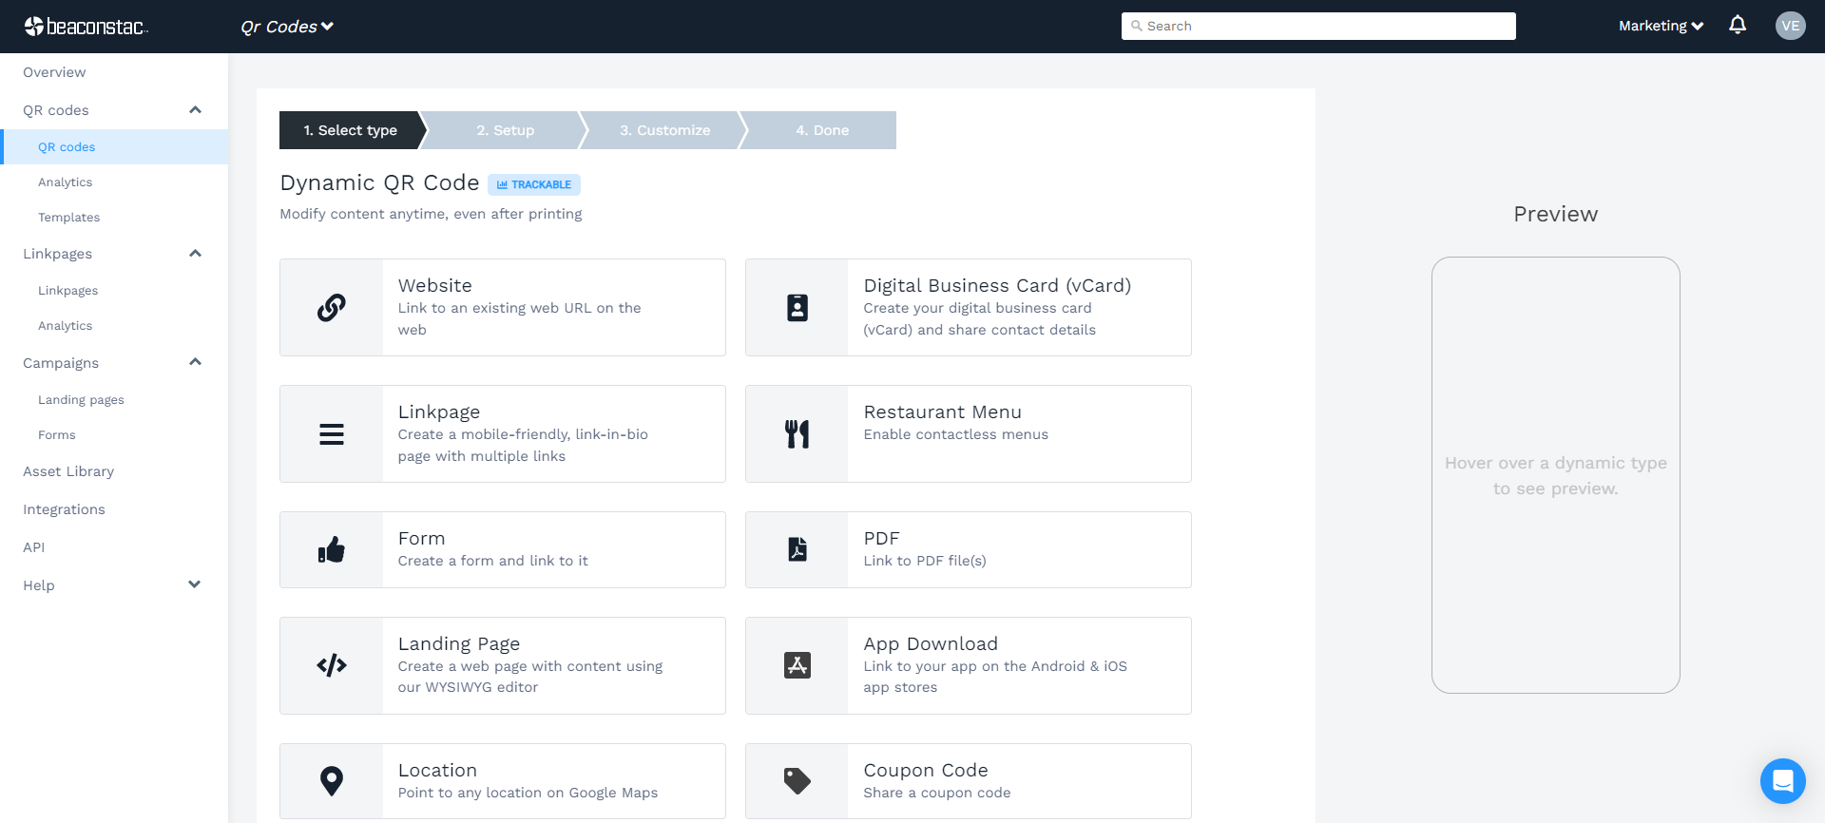Open the chat support widget
This screenshot has height=823, width=1825.
1782,781
